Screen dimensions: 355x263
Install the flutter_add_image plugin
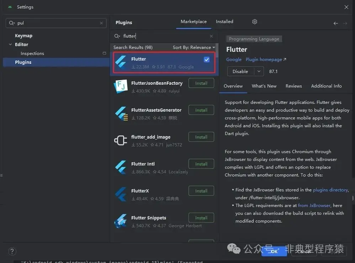[201, 137]
